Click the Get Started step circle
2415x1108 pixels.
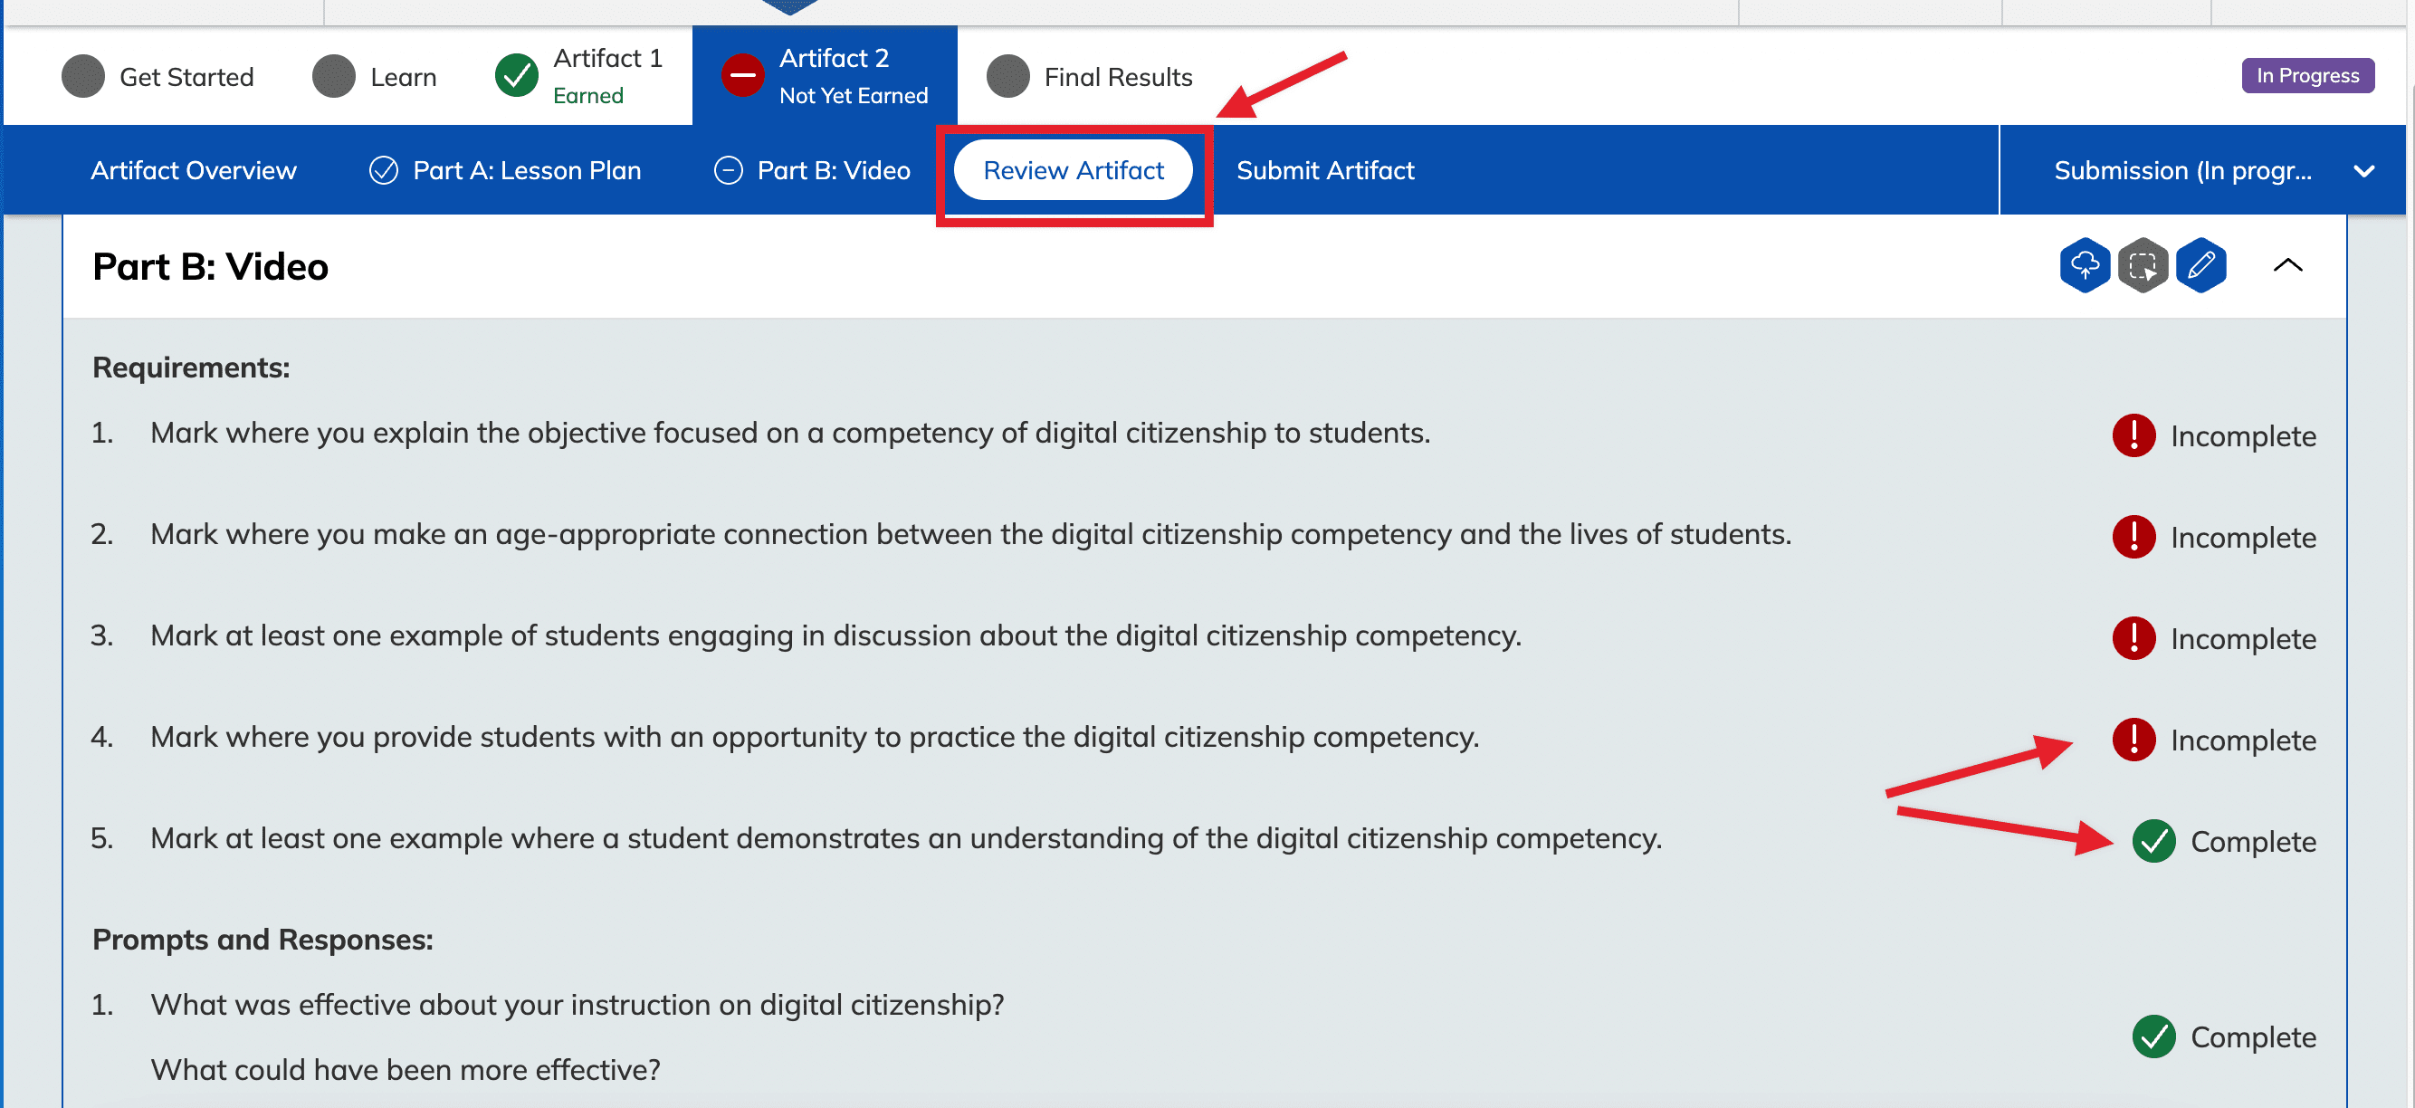point(83,76)
